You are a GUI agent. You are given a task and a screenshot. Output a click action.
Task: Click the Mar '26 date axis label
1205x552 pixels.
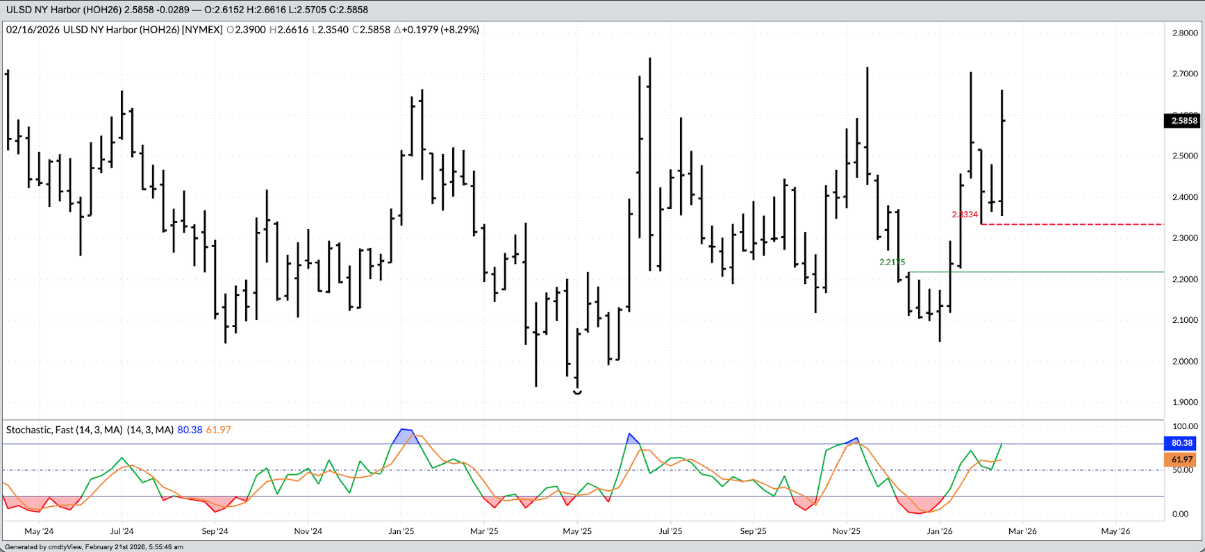[x=1022, y=531]
